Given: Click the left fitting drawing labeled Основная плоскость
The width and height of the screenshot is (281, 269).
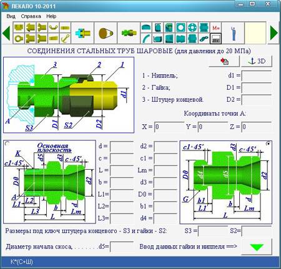Looking at the screenshot, I should click(x=49, y=182).
